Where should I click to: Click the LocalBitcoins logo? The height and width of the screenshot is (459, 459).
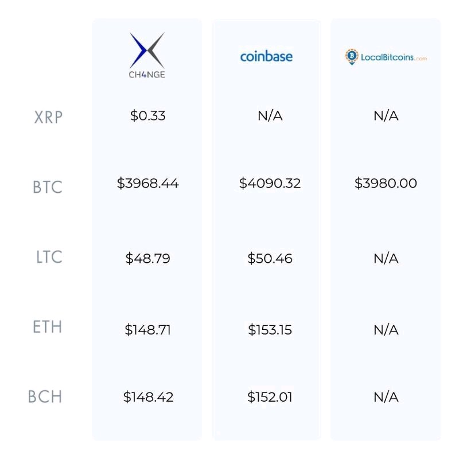point(386,57)
